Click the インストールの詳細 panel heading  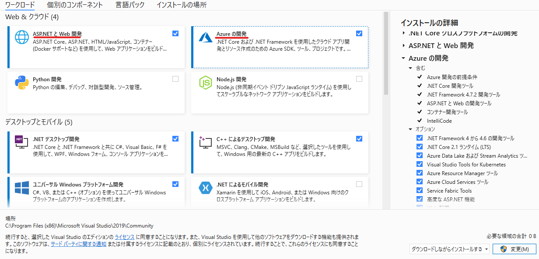click(x=429, y=23)
